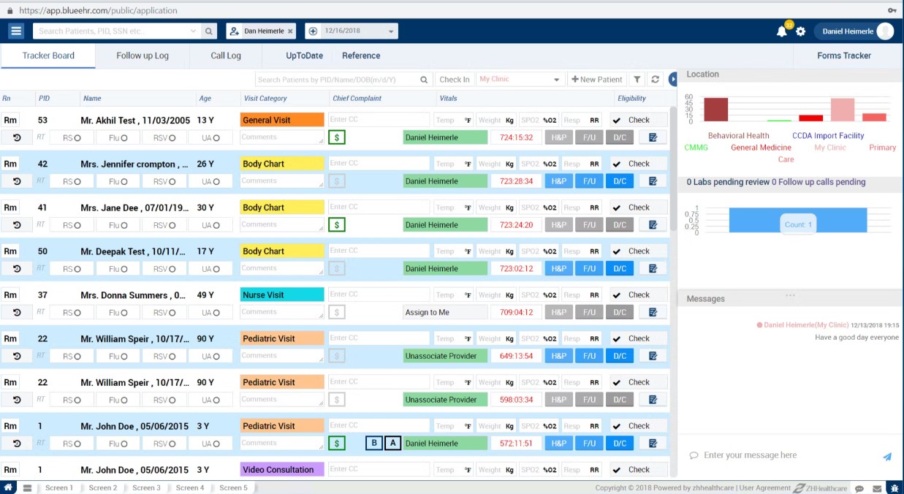Toggle Flu radio for Jennifer crompton
The width and height of the screenshot is (904, 494).
tap(124, 181)
